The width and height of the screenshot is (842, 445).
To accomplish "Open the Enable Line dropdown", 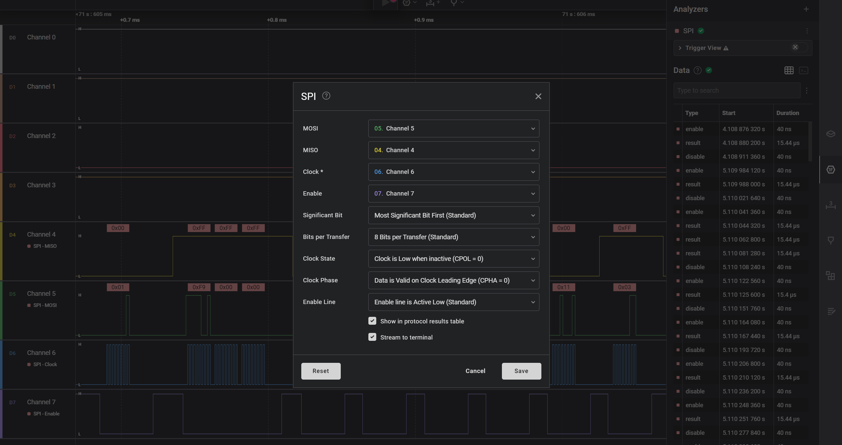I will [454, 302].
